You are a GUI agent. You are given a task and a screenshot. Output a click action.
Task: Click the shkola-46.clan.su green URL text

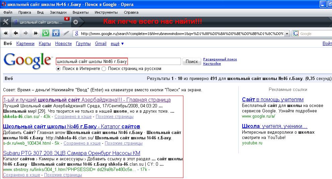21,116
